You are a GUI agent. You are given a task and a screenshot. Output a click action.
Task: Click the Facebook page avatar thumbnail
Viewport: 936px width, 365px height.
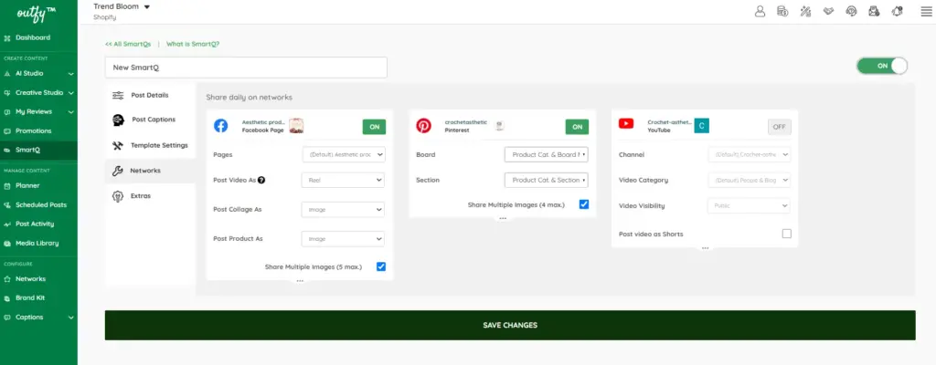point(297,126)
